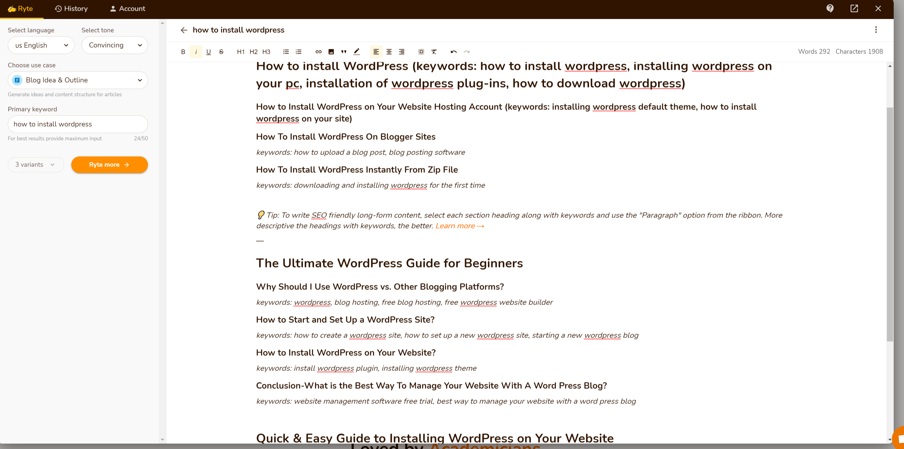Apply H2 heading style
904x449 pixels.
[253, 52]
